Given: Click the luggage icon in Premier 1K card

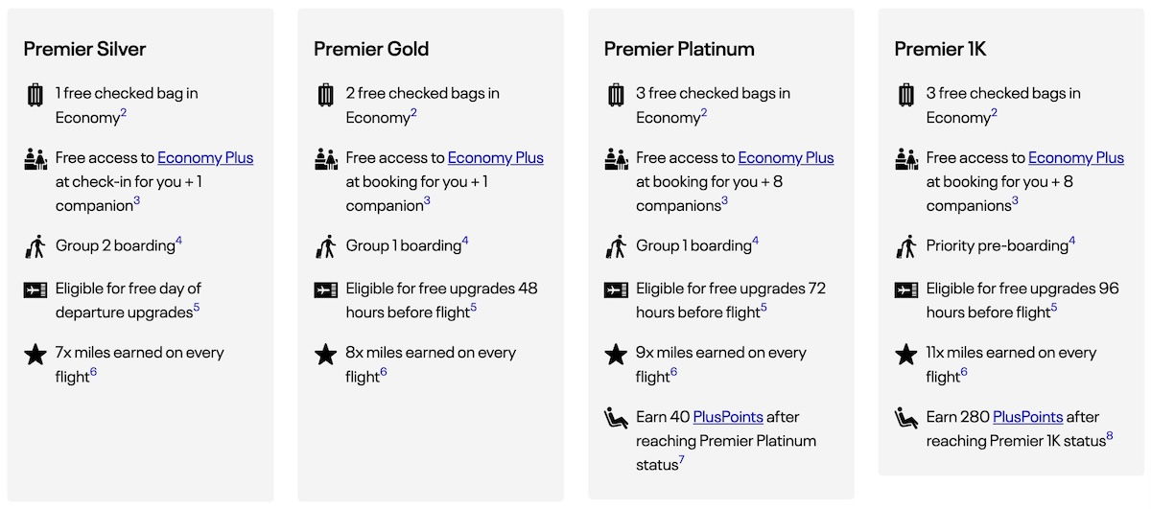Looking at the screenshot, I should [x=906, y=95].
